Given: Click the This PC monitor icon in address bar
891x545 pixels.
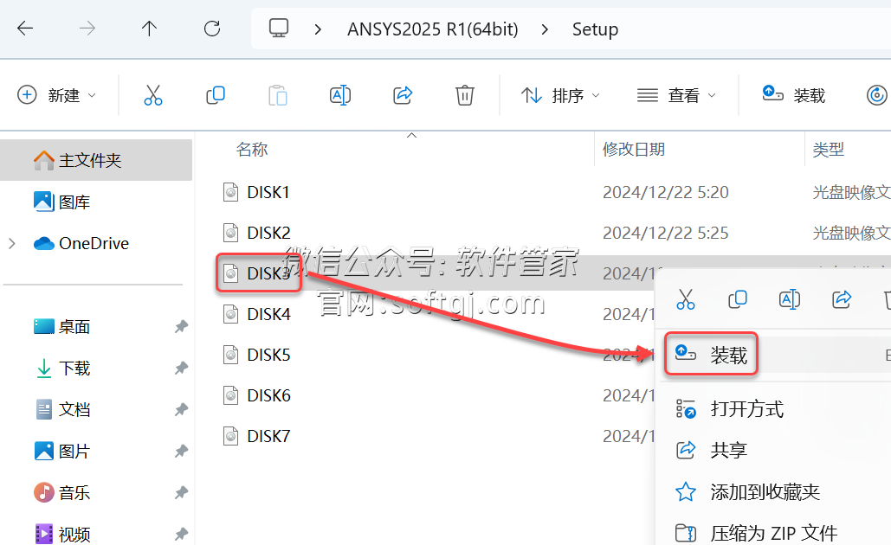Looking at the screenshot, I should (279, 28).
